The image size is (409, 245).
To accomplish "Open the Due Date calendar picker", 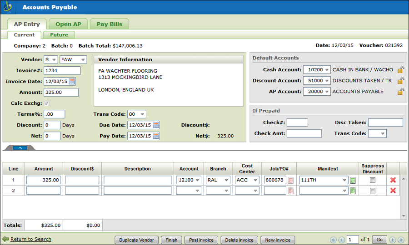I will coord(156,125).
